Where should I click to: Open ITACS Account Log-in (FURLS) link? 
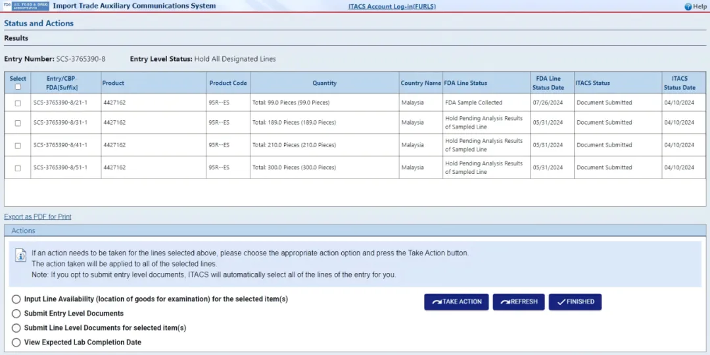point(392,7)
